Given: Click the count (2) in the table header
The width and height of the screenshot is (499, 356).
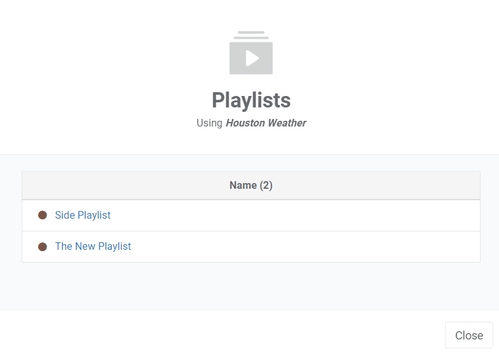Looking at the screenshot, I should pyautogui.click(x=266, y=186).
